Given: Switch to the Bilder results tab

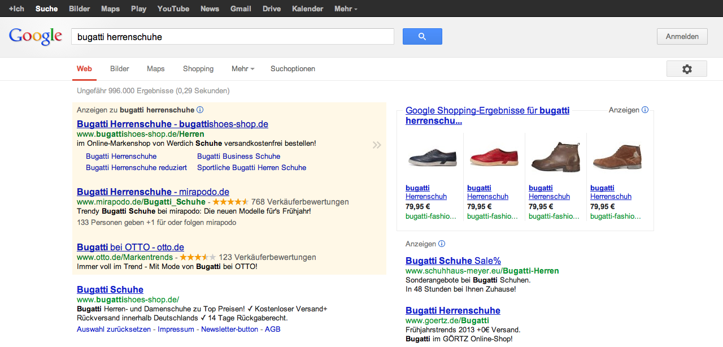Looking at the screenshot, I should 120,69.
